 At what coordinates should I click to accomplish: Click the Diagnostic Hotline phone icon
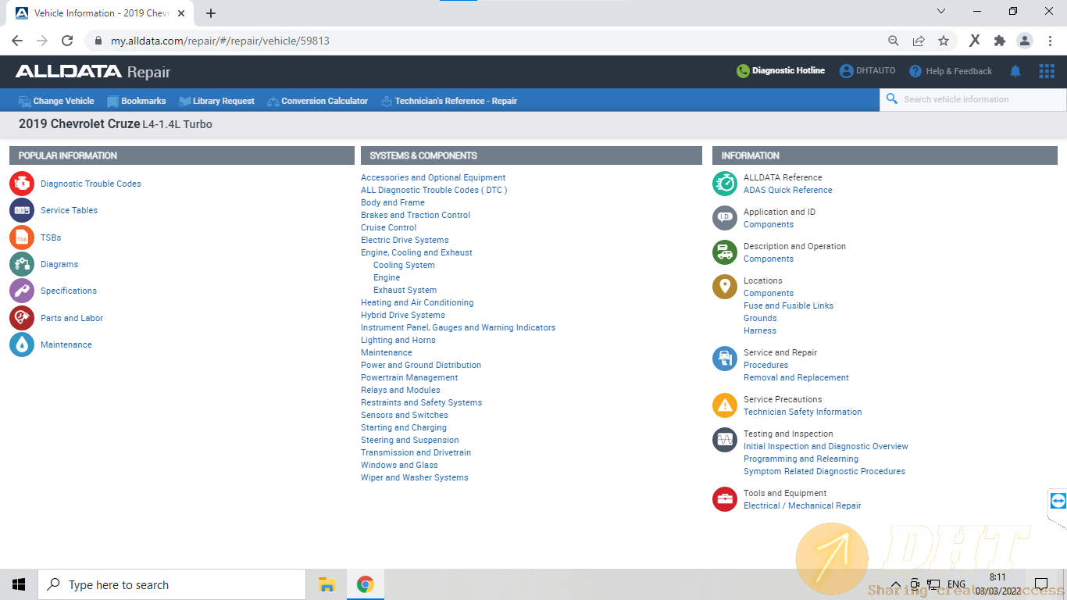click(x=743, y=71)
